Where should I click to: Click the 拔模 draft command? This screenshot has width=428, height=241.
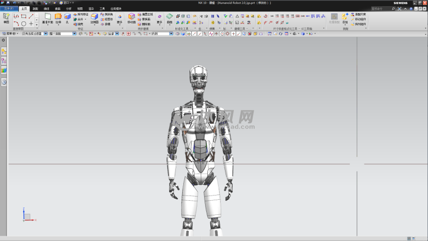pos(105,25)
